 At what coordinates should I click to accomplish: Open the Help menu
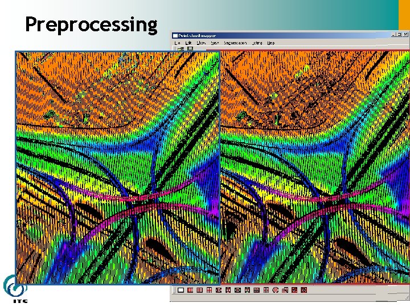(271, 43)
